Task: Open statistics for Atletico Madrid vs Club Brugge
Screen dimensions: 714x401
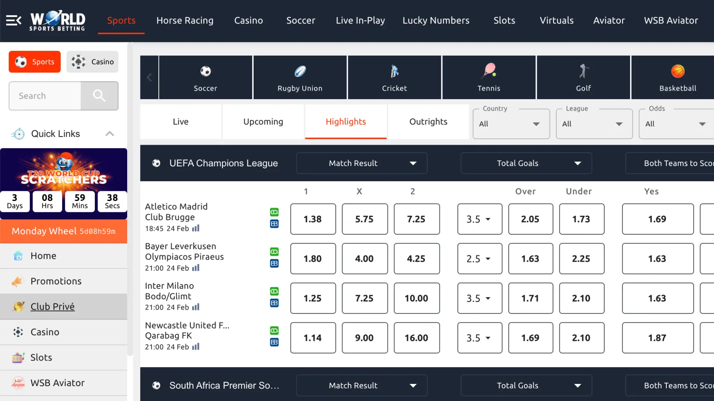Action: (x=195, y=229)
